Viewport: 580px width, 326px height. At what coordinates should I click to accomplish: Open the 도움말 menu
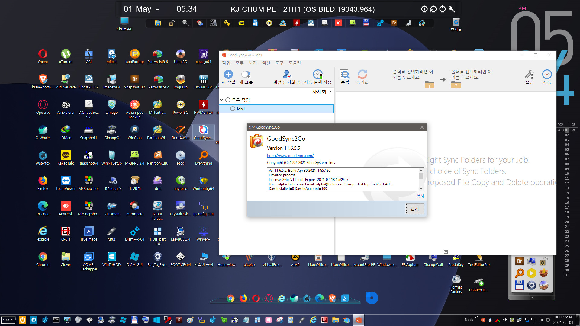pos(295,63)
